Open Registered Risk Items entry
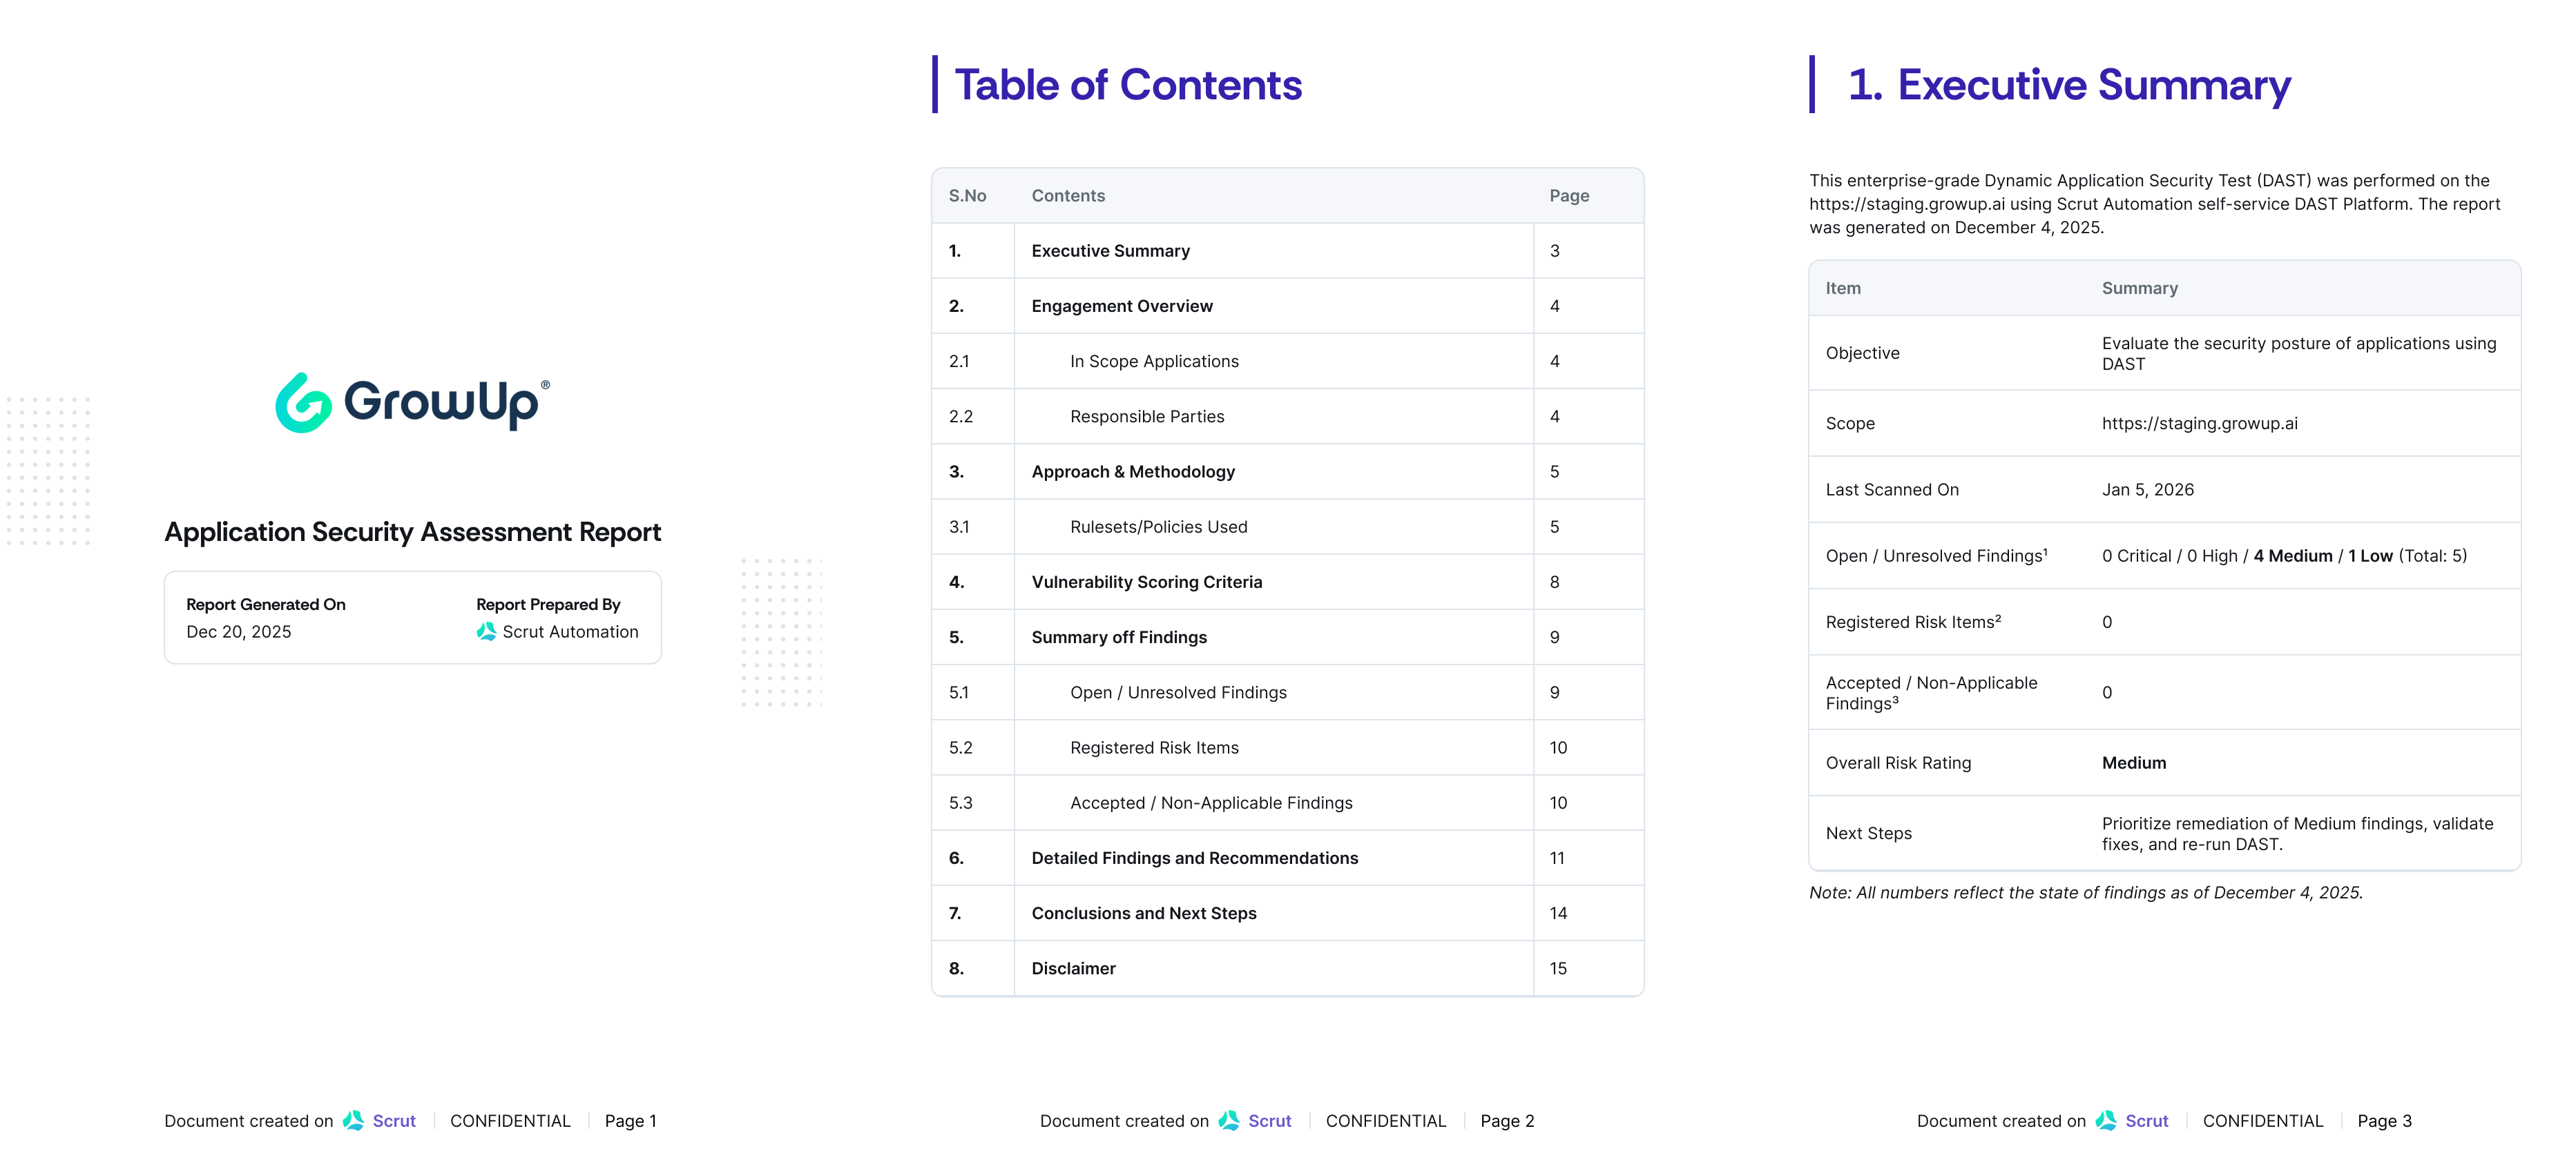Image resolution: width=2576 pixels, height=1162 pixels. 1153,747
